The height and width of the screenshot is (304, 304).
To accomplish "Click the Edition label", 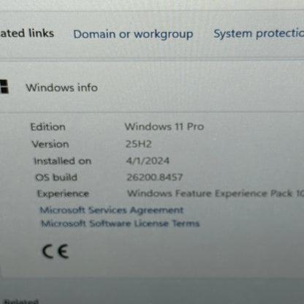I will 48,127.
